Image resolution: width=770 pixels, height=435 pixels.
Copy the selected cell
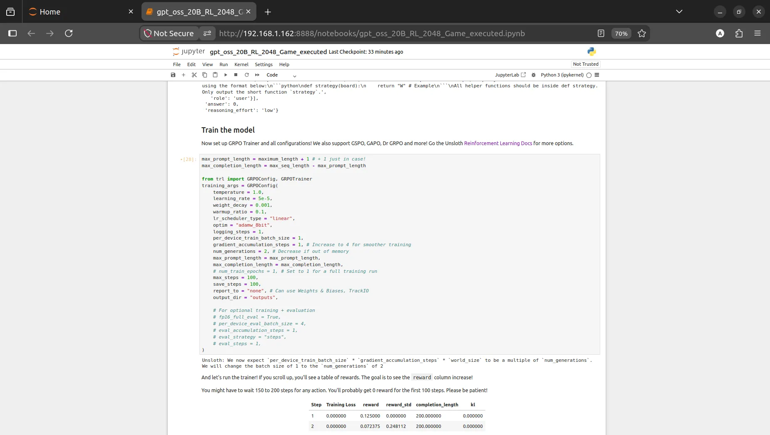(205, 75)
